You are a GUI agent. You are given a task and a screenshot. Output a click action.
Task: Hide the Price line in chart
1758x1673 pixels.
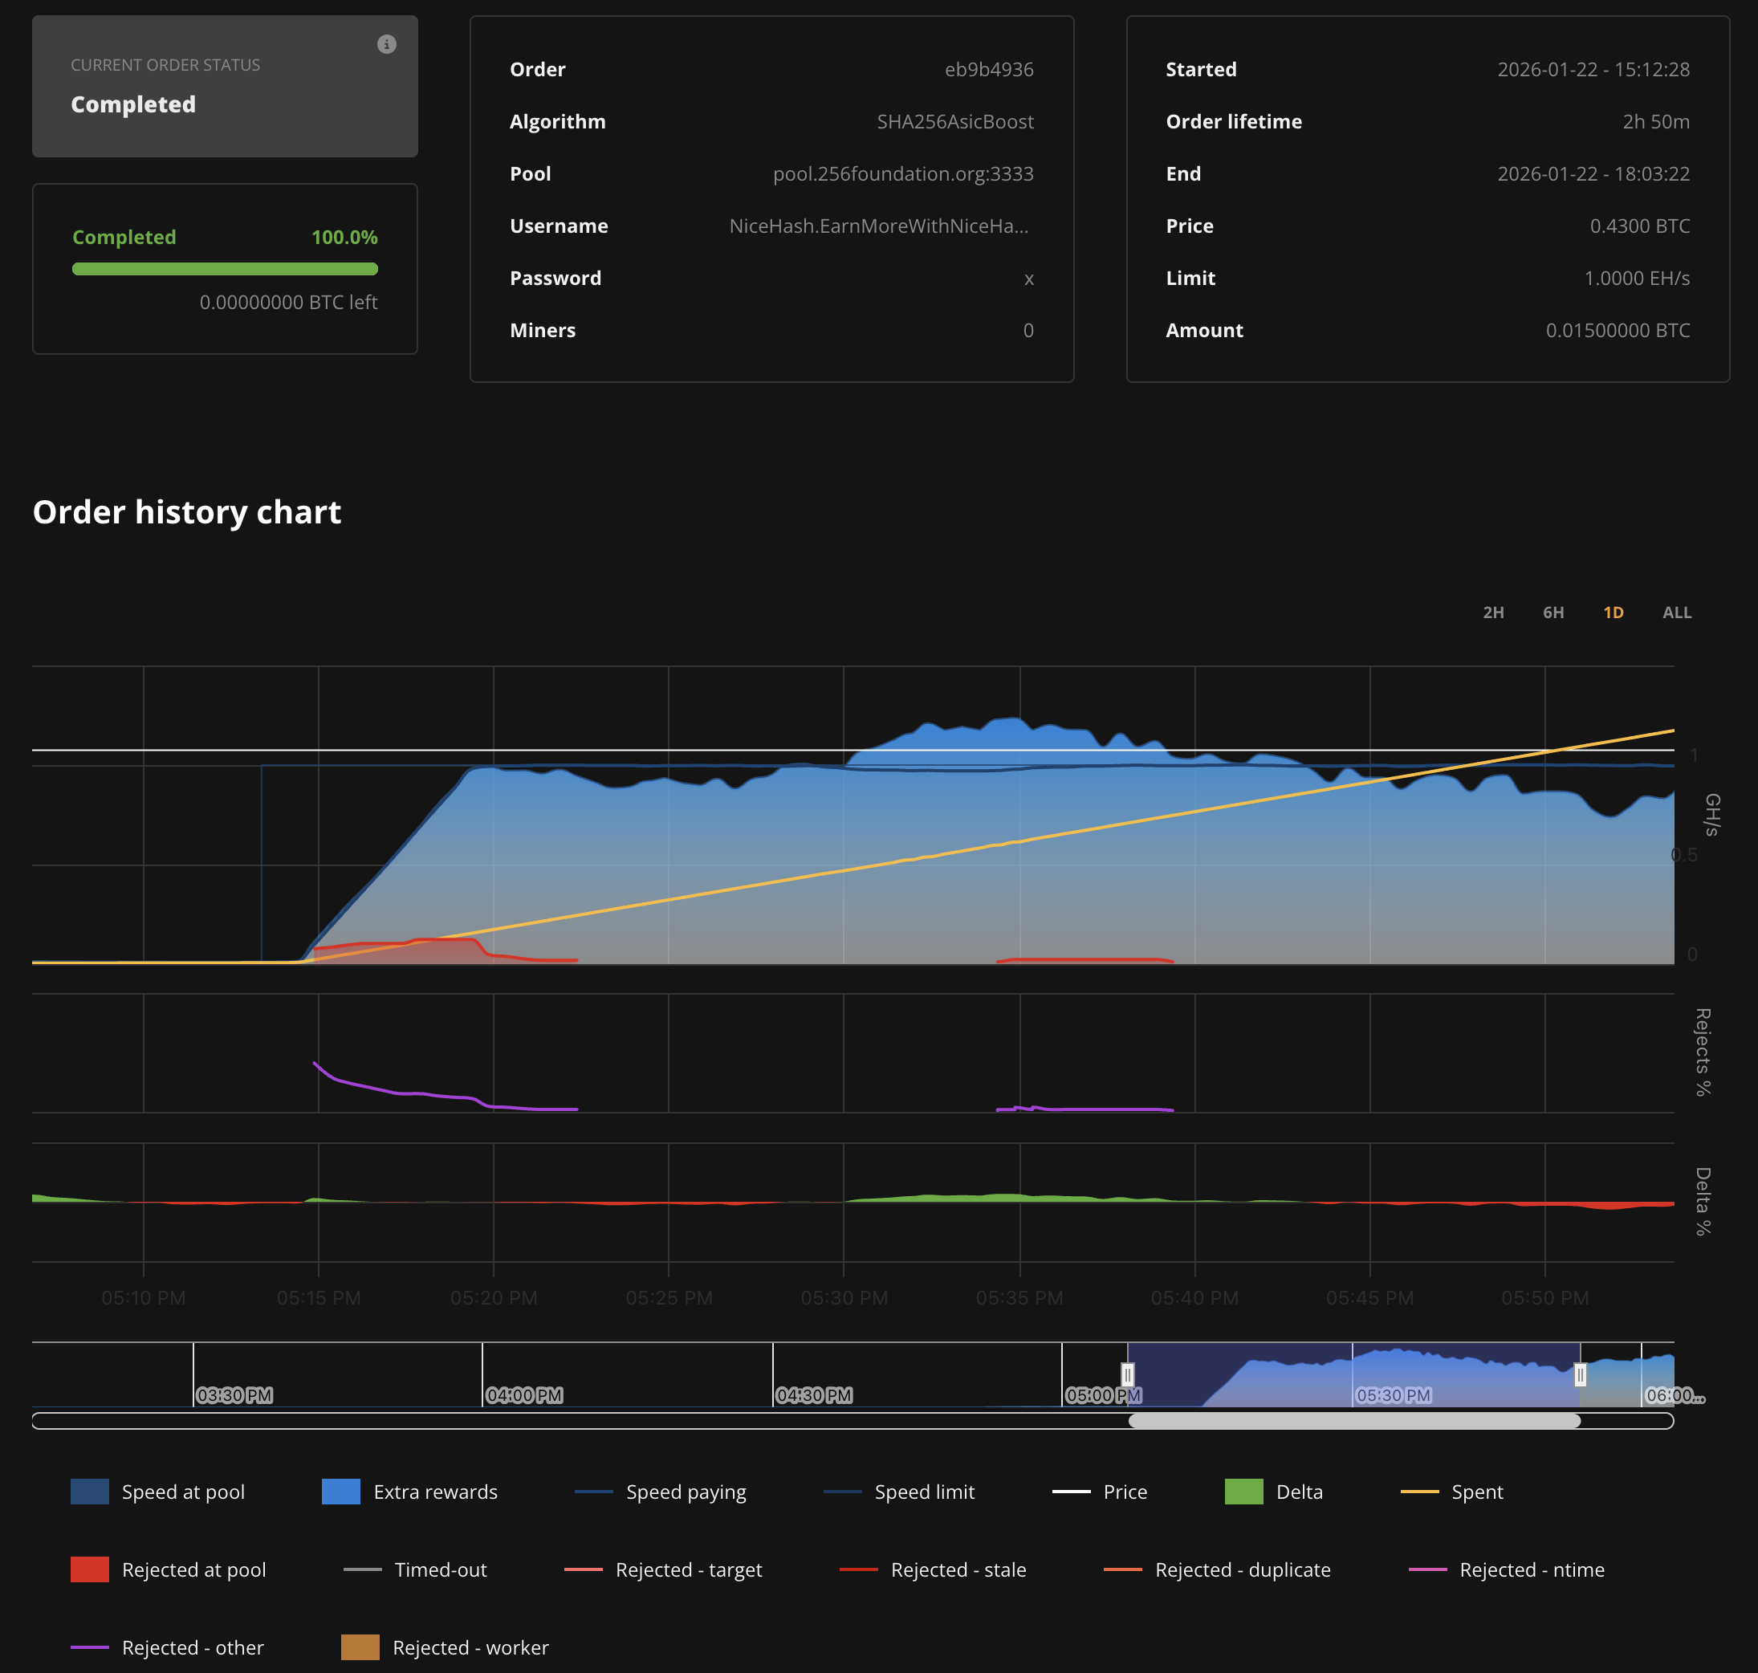(1124, 1492)
